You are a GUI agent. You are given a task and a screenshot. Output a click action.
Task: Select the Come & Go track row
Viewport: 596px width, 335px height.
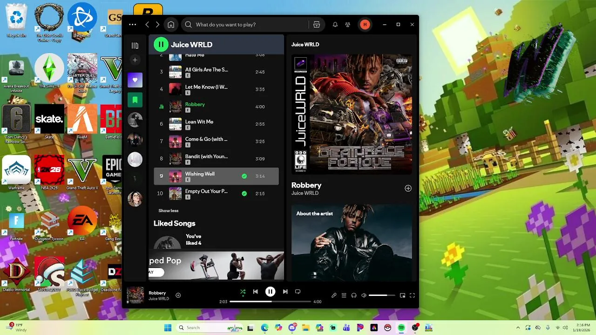click(x=217, y=141)
